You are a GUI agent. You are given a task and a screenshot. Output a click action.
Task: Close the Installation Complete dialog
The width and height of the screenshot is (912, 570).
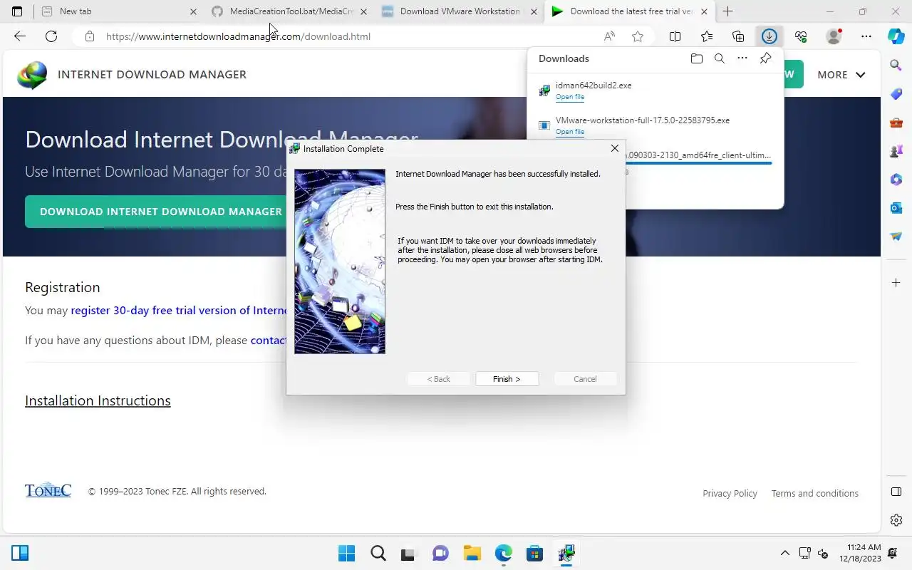[x=614, y=148]
